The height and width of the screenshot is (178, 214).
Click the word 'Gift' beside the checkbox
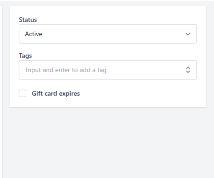[x=37, y=94]
